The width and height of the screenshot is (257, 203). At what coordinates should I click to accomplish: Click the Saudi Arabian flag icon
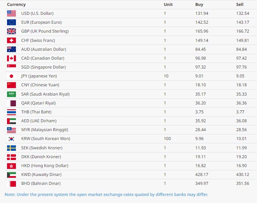point(11,94)
